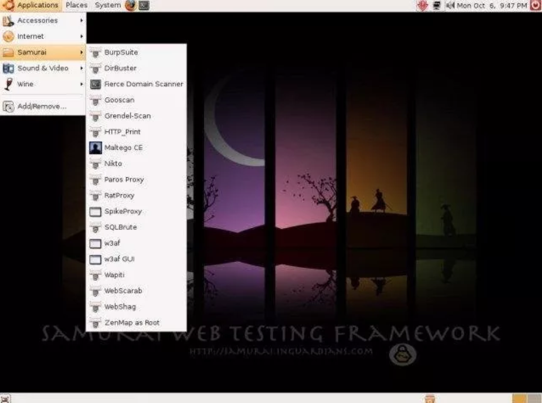Expand the Wine submenu arrow
The height and width of the screenshot is (403, 542).
pos(81,84)
